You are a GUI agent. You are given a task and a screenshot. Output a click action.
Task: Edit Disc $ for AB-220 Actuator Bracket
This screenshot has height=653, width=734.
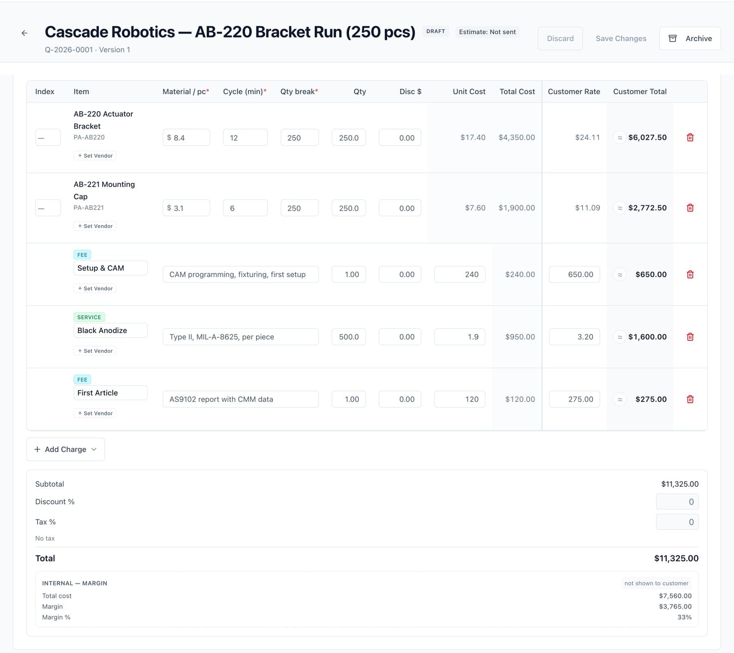coord(400,138)
